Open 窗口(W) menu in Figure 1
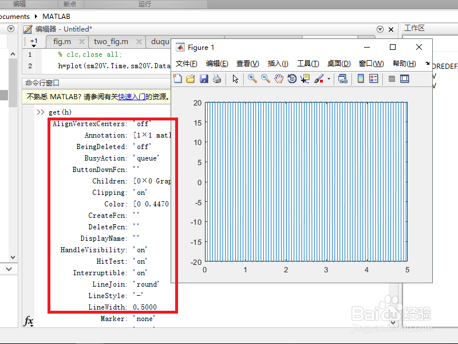The image size is (458, 344). coord(371,64)
